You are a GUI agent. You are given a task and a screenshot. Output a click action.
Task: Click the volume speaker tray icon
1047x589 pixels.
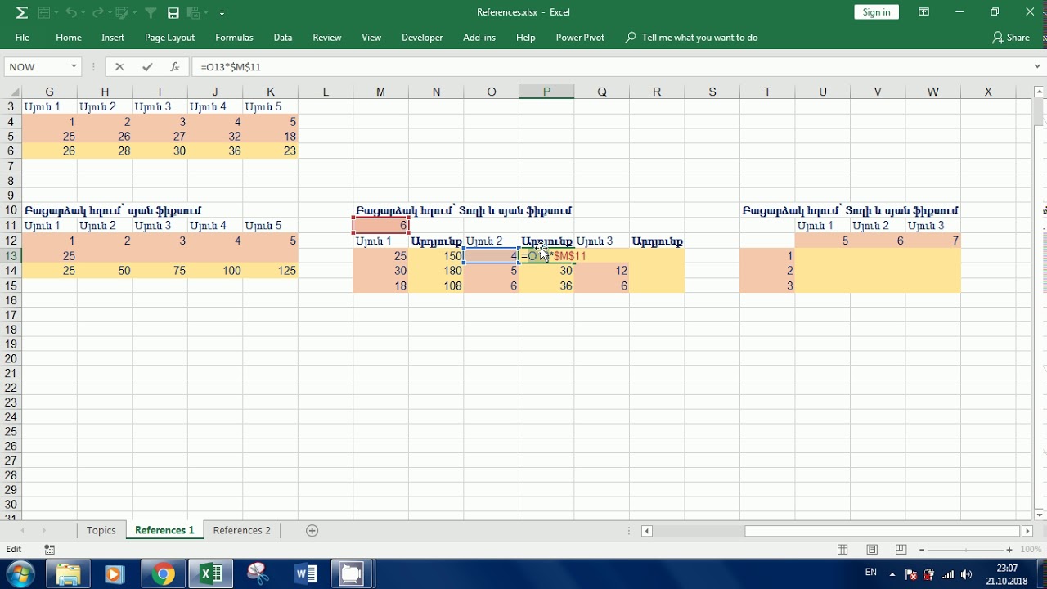(967, 574)
